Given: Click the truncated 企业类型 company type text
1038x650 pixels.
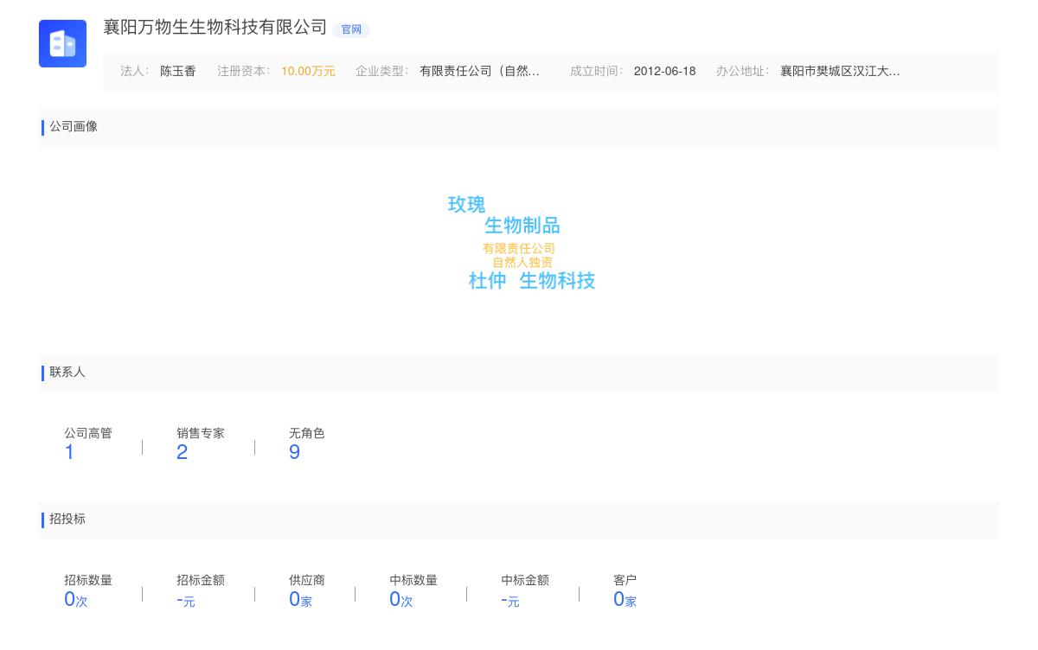Looking at the screenshot, I should pyautogui.click(x=479, y=72).
